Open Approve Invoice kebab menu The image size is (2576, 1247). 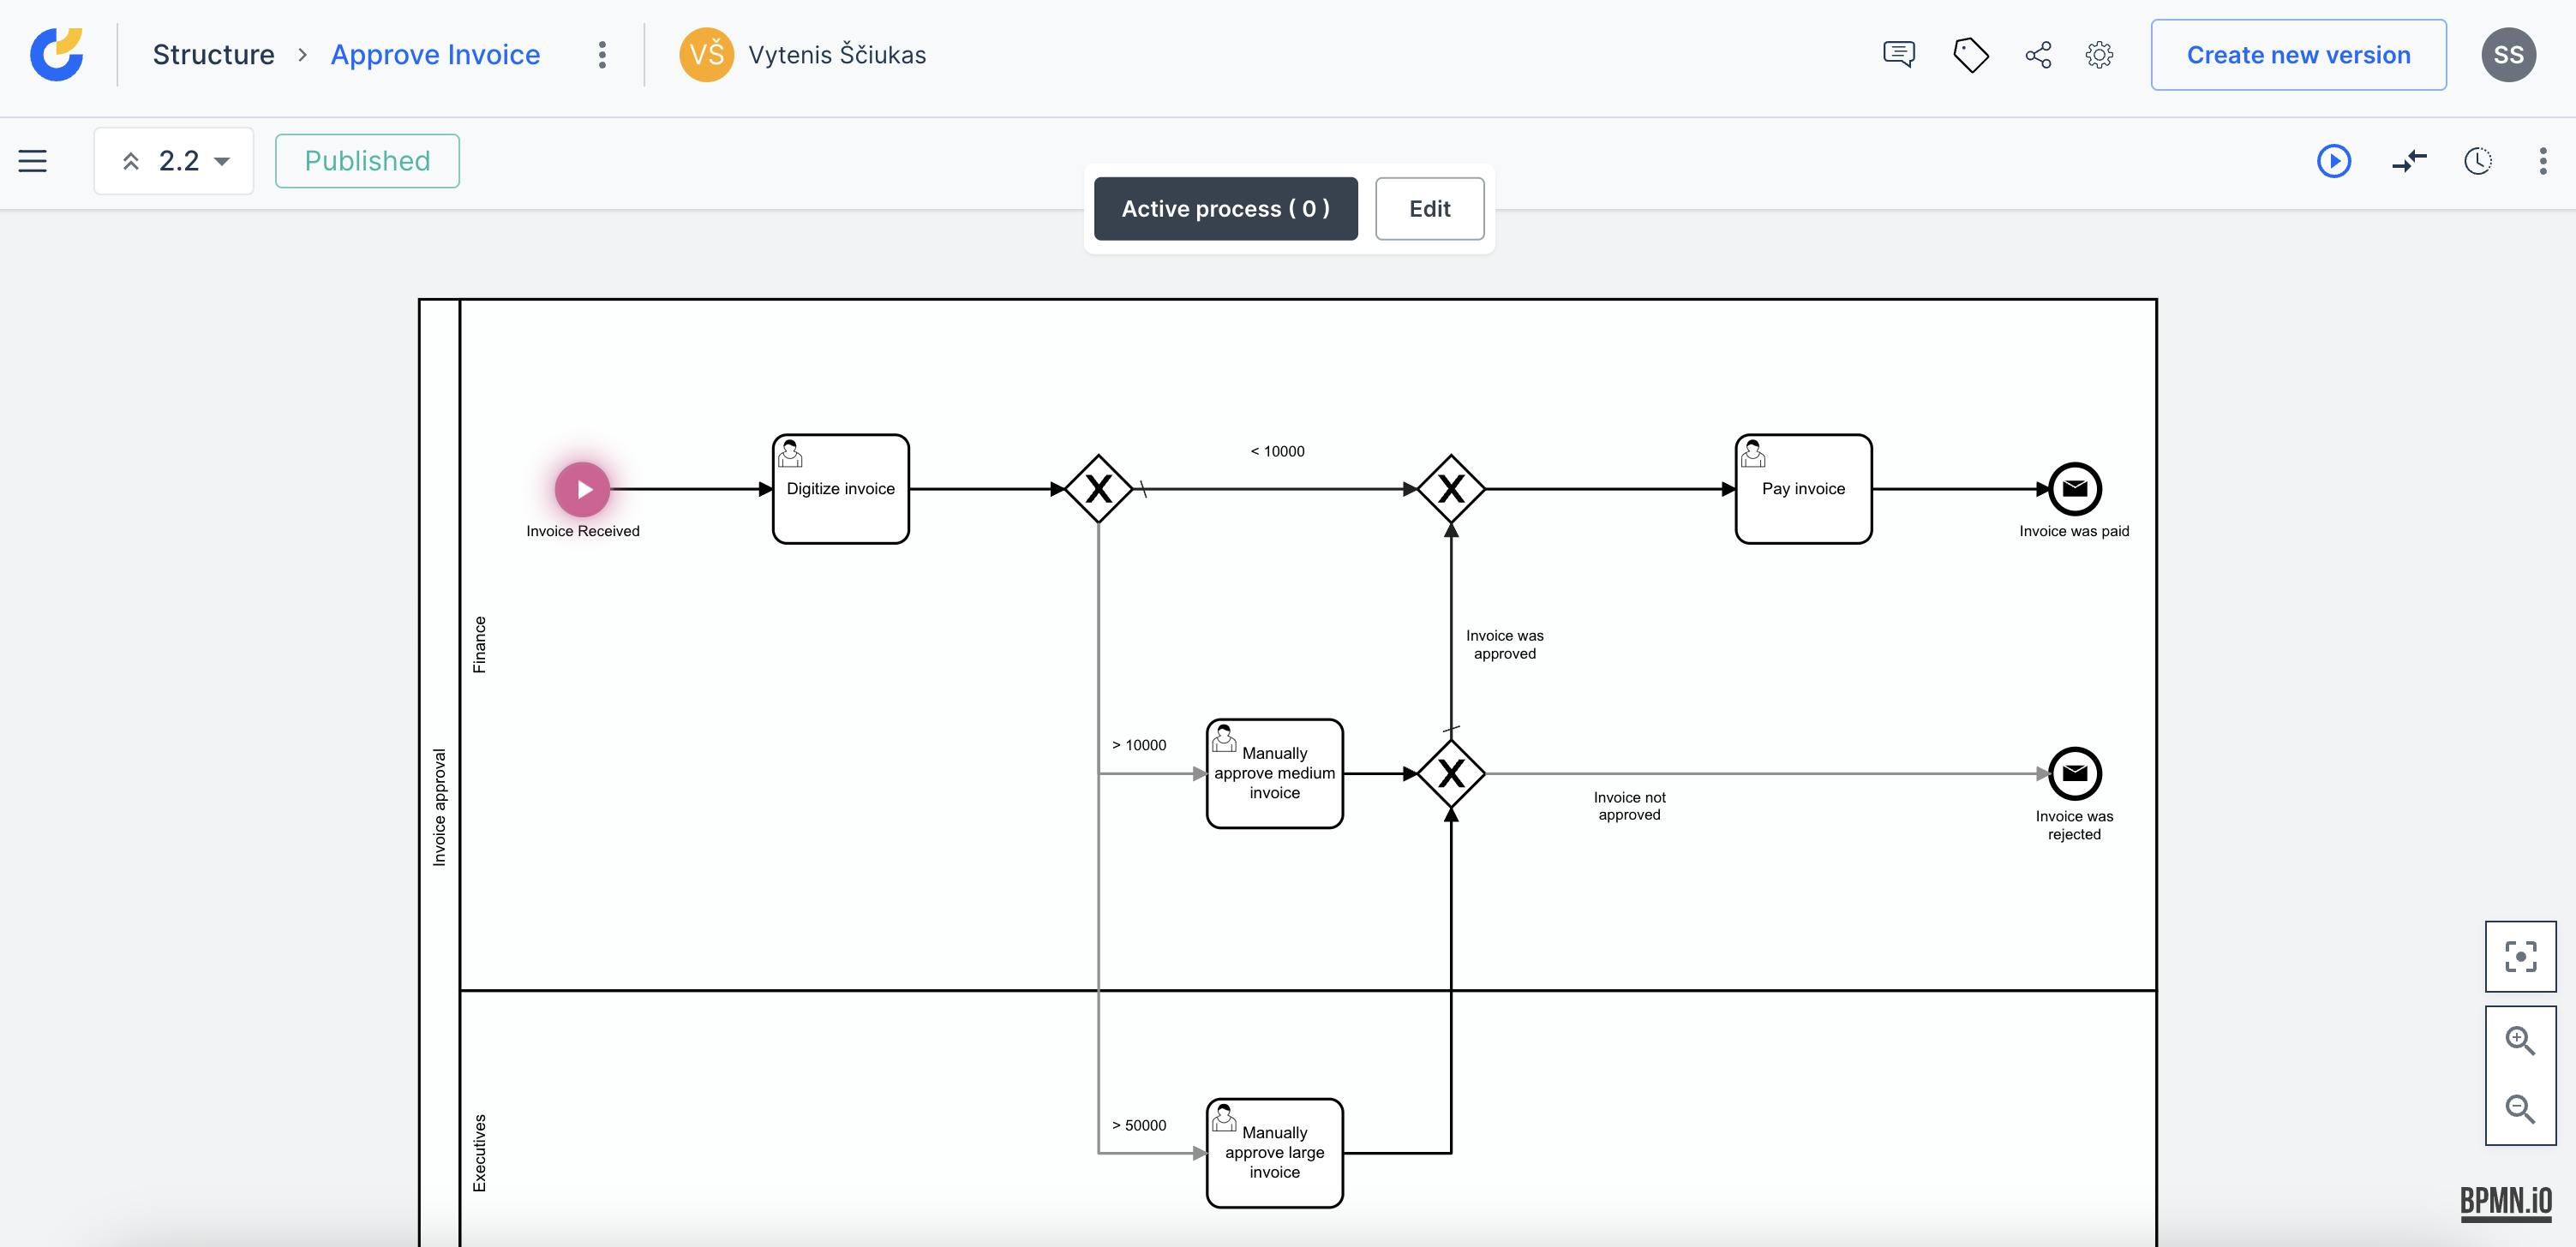602,55
